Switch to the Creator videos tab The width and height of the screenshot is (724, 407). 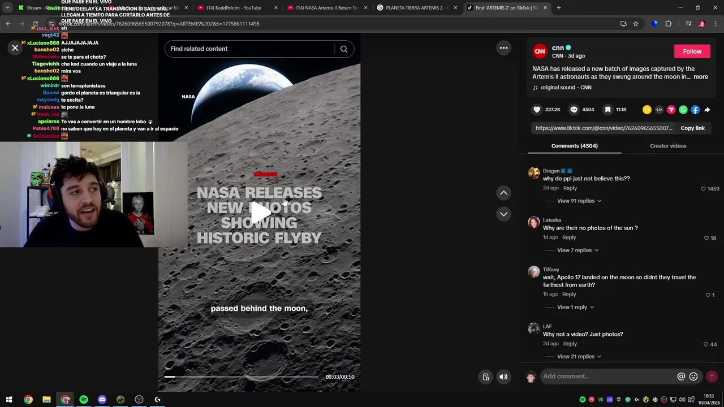pos(668,146)
